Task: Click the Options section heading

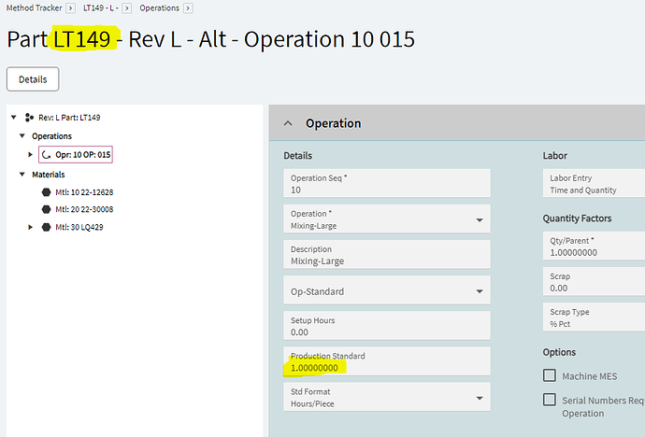Action: [x=559, y=352]
